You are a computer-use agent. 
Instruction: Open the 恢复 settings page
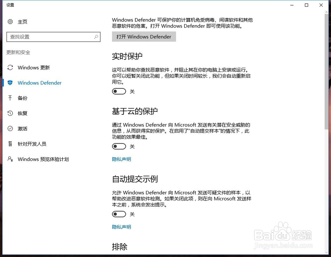[x=23, y=113]
